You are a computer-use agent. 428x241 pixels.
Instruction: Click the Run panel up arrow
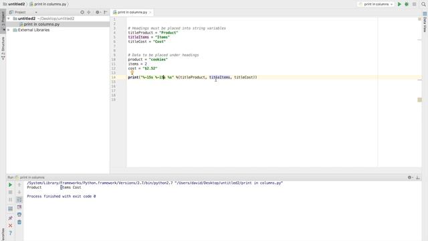tap(19, 185)
